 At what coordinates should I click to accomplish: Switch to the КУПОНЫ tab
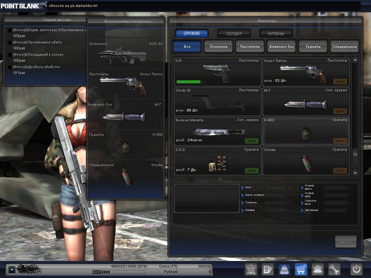point(276,34)
